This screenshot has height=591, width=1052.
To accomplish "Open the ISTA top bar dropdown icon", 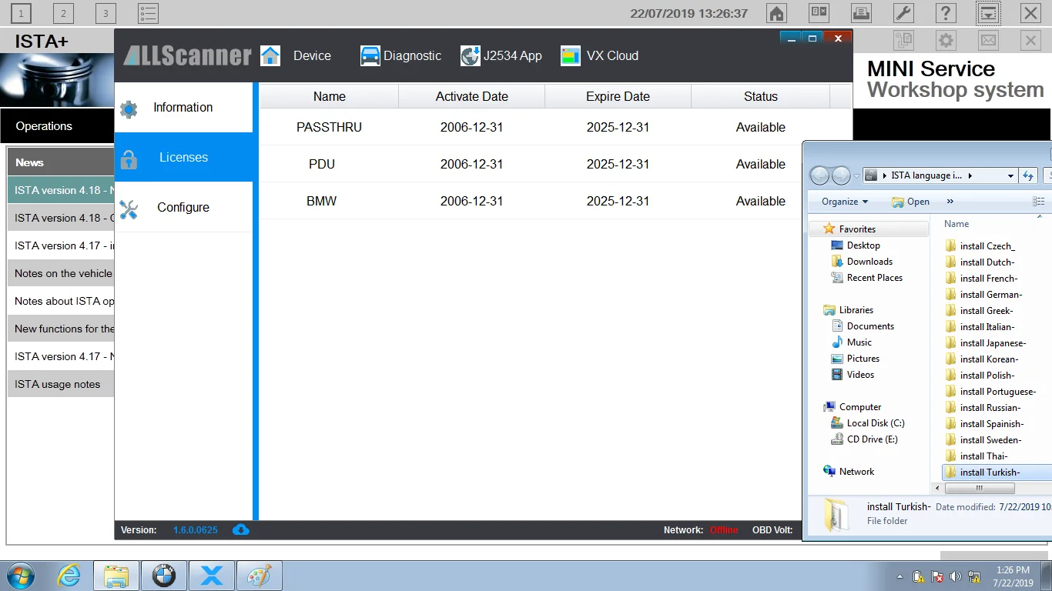I will pos(988,13).
